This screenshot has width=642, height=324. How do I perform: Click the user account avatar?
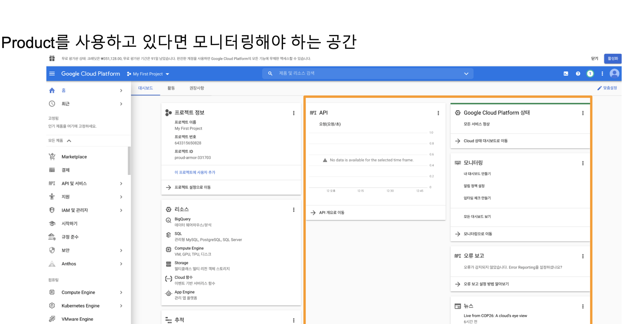tap(614, 74)
